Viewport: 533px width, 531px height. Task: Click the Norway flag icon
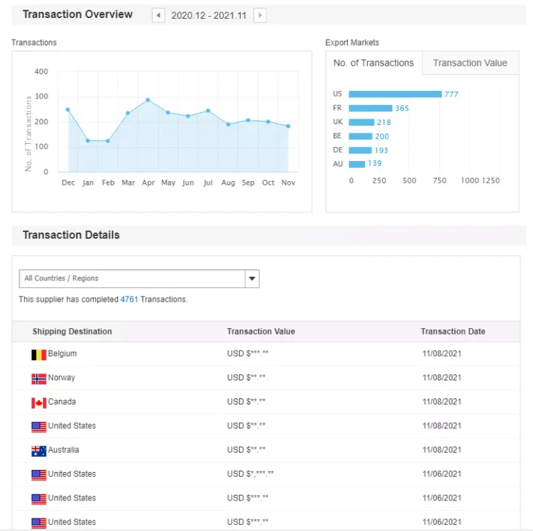pyautogui.click(x=39, y=379)
